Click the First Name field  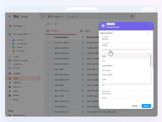click(126, 39)
